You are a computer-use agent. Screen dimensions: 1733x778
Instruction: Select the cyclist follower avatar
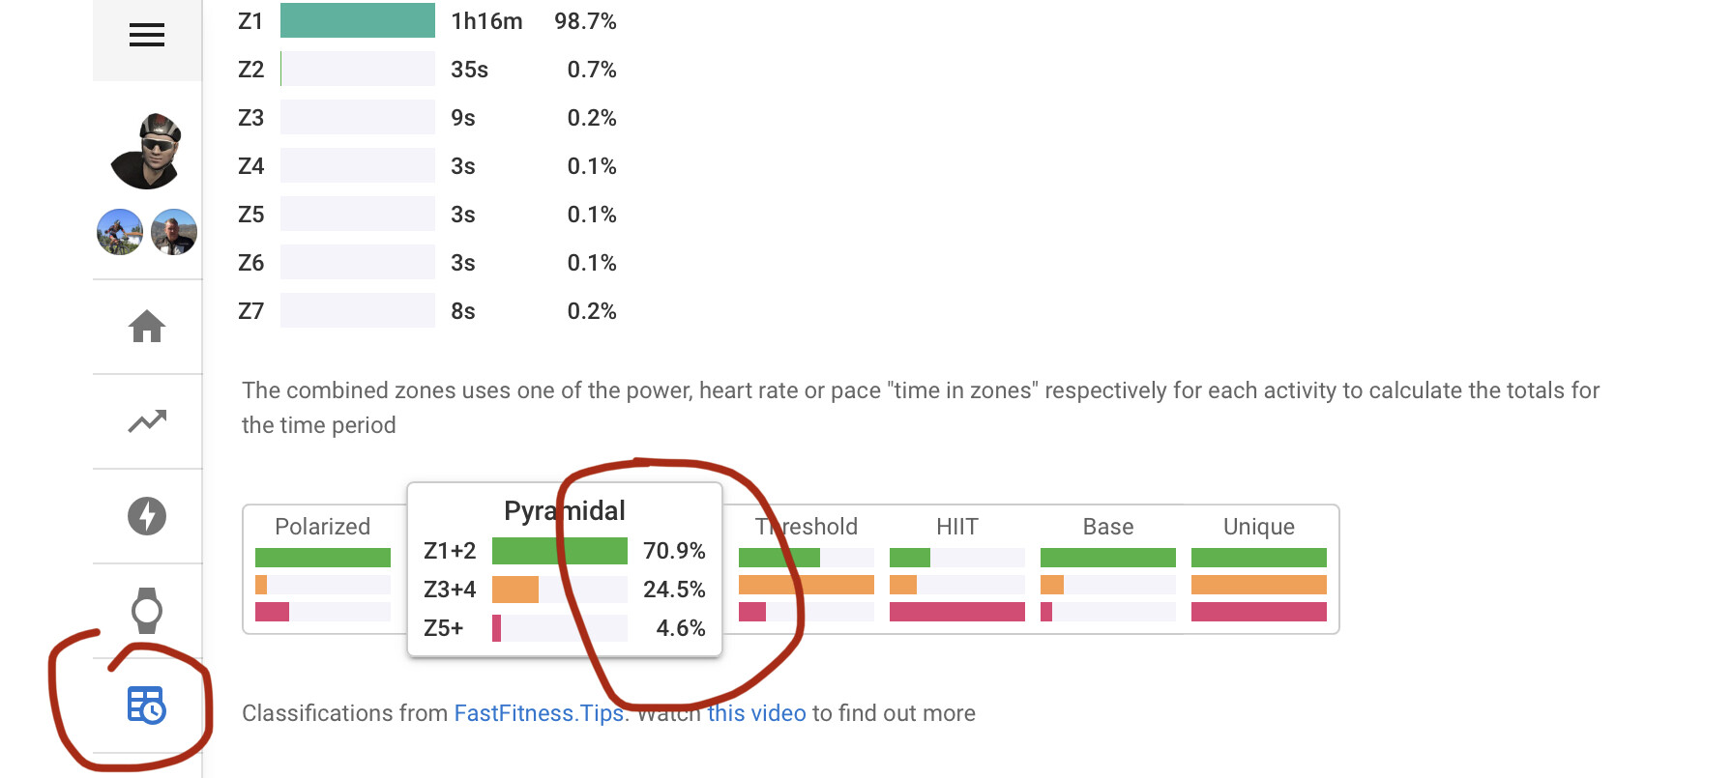(120, 232)
